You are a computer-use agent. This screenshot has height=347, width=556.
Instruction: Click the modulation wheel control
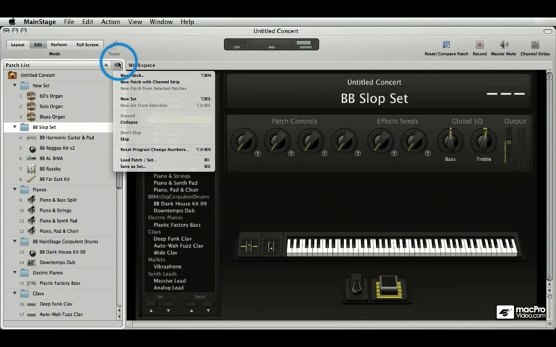point(271,246)
